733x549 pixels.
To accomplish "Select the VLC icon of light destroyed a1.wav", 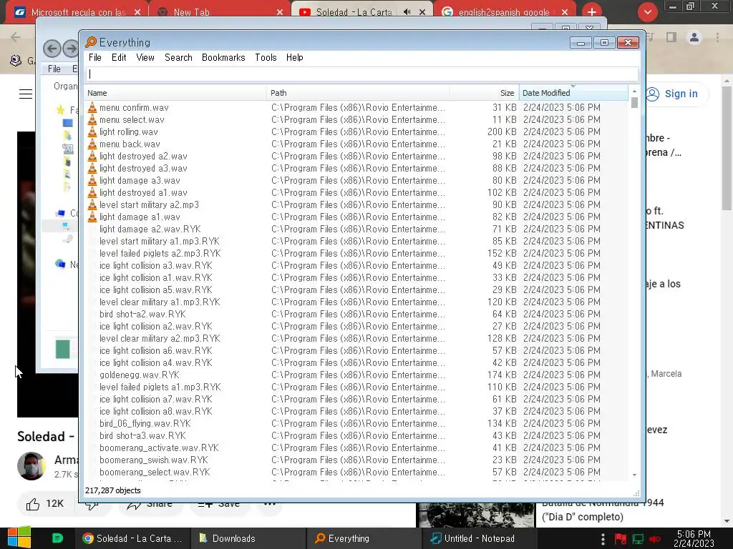I will (92, 192).
